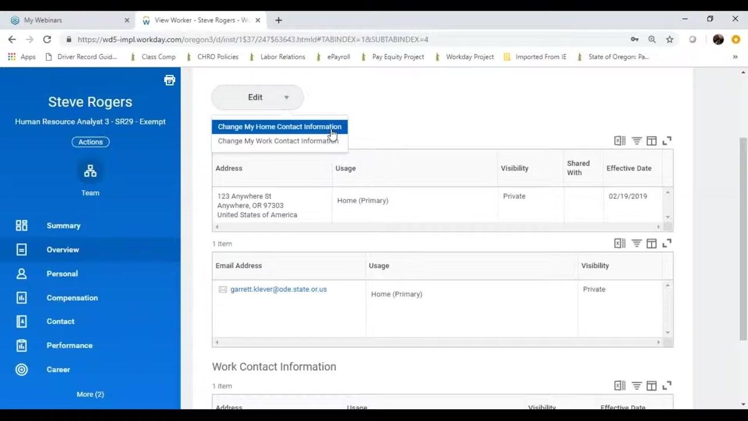Click the Actions button under Steve Rogers
Screen dimensions: 748x421
91,142
